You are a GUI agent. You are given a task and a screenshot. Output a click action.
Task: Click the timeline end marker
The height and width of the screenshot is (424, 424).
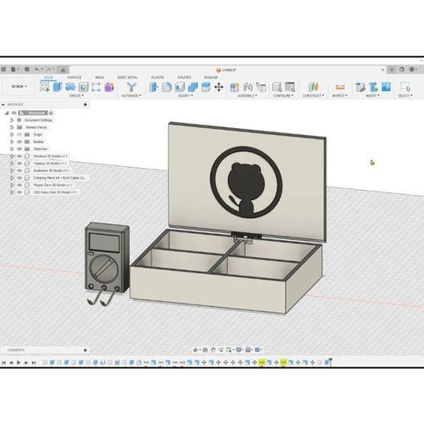(x=331, y=361)
